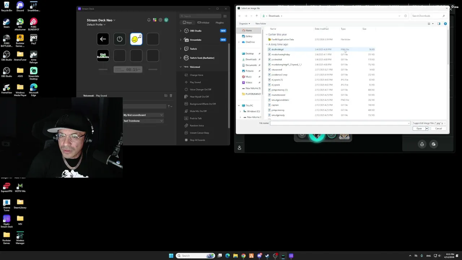
Task: Select the power icon key in Stream Deck
Action: coord(119,39)
